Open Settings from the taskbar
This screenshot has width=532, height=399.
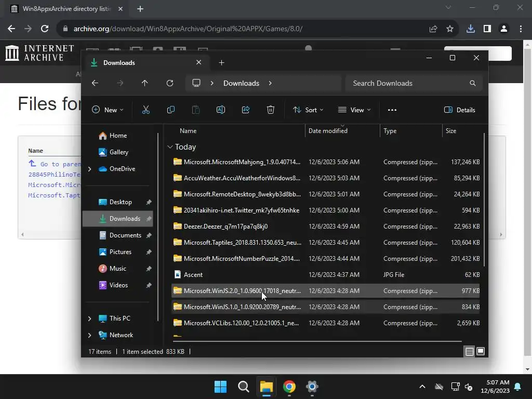pos(312,387)
